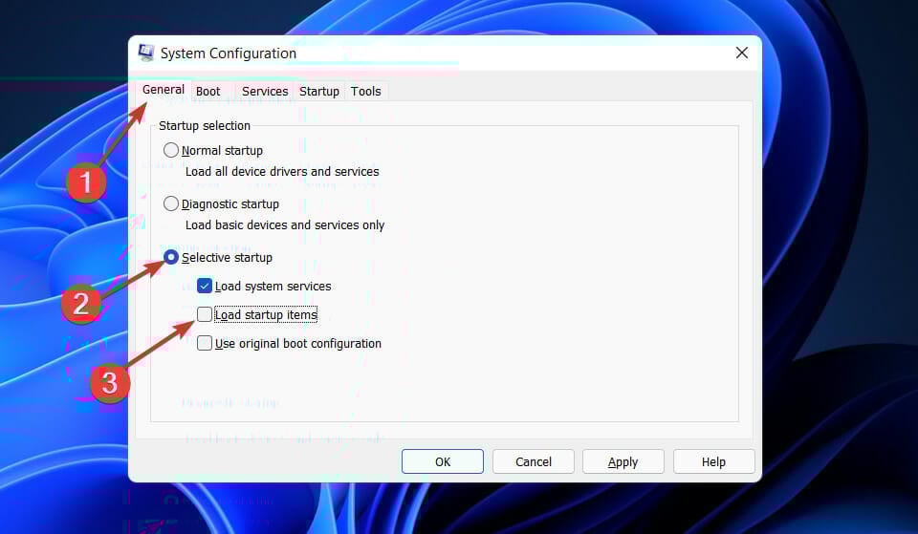Enable the Load startup items checkbox
Viewport: 918px width, 534px height.
(x=205, y=314)
